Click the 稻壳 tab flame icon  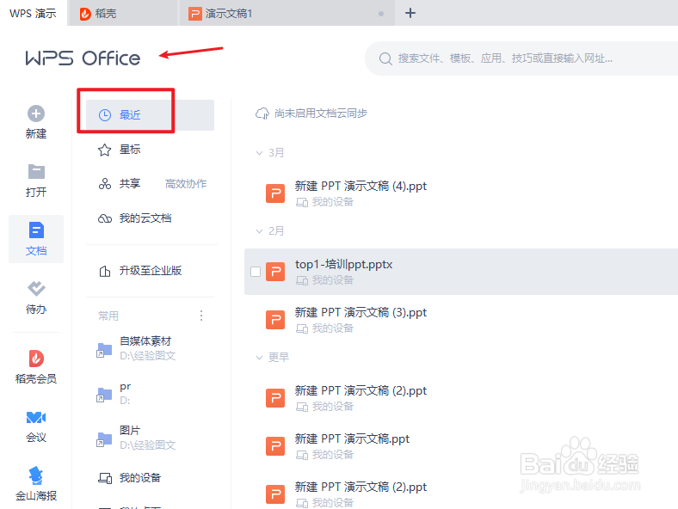click(x=85, y=14)
